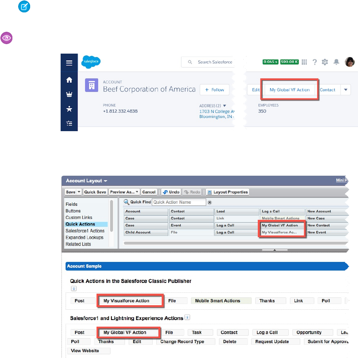The width and height of the screenshot is (358, 358).
Task: Click Quick Save
Action: click(x=95, y=192)
